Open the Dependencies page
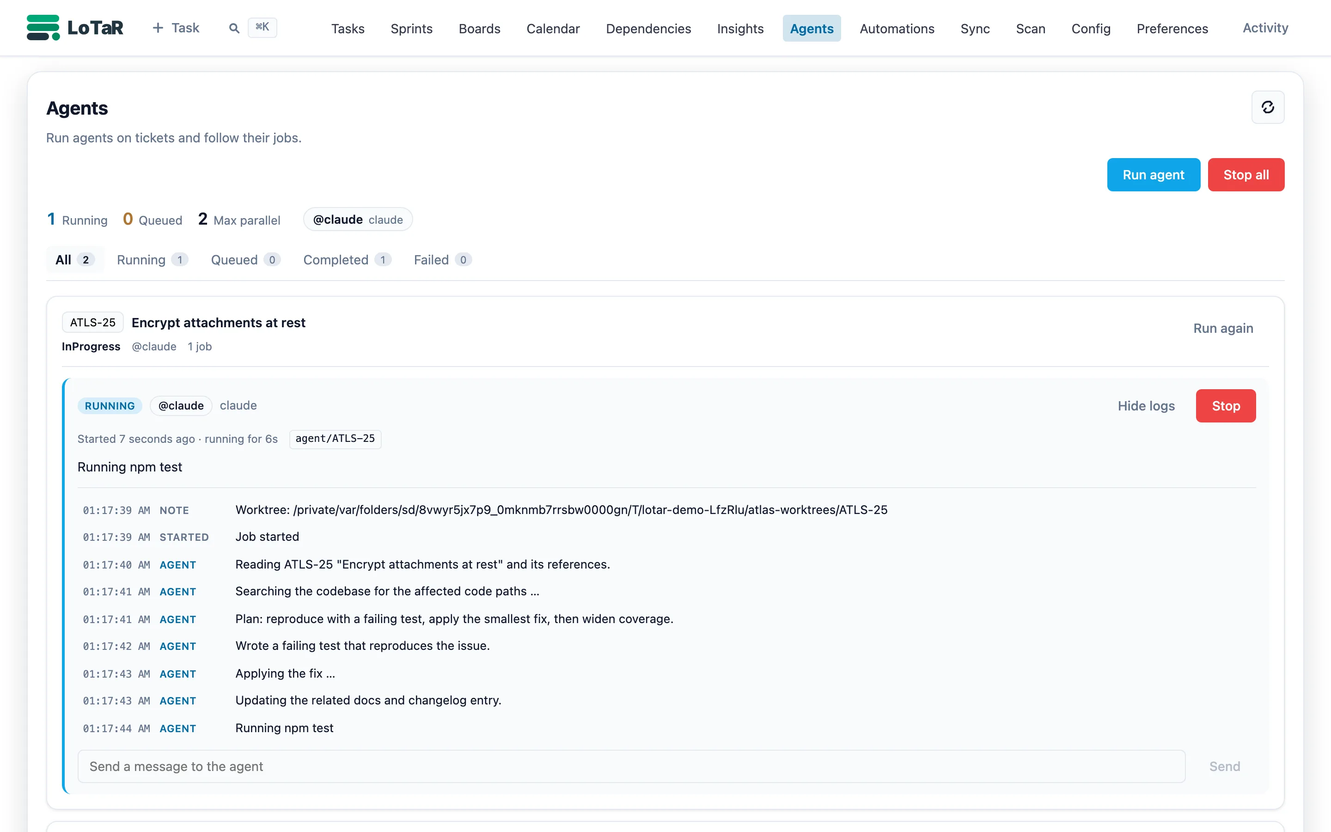The image size is (1331, 832). coord(648,29)
